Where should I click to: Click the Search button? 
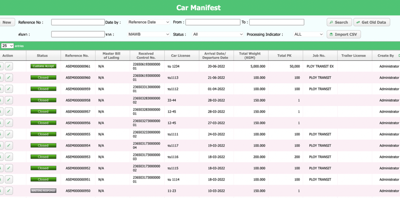339,22
